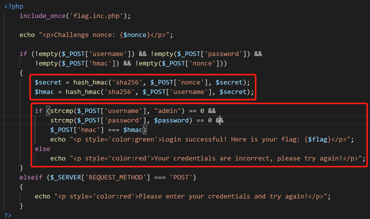Click the $hmac variable being assigned
370x219 pixels.
(44, 92)
